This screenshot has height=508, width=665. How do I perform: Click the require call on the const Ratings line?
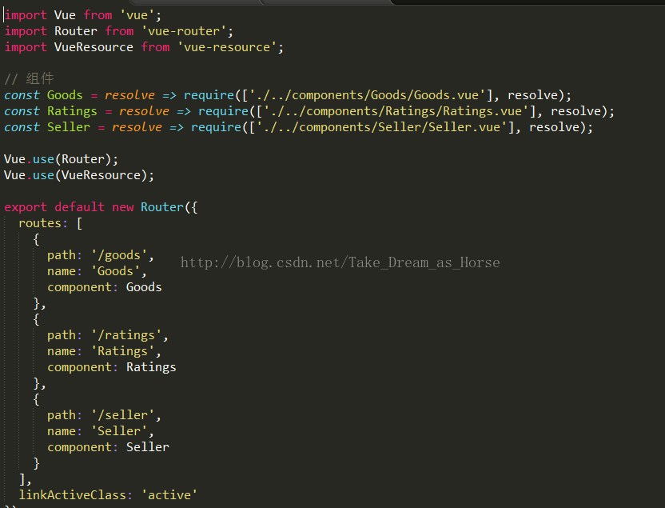pyautogui.click(x=224, y=111)
